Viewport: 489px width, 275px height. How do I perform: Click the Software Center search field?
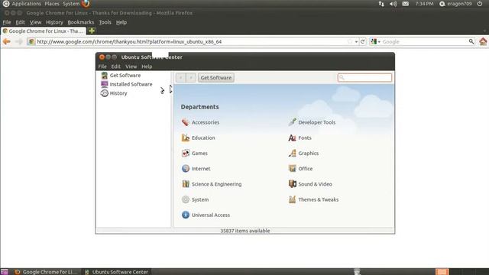tap(364, 78)
